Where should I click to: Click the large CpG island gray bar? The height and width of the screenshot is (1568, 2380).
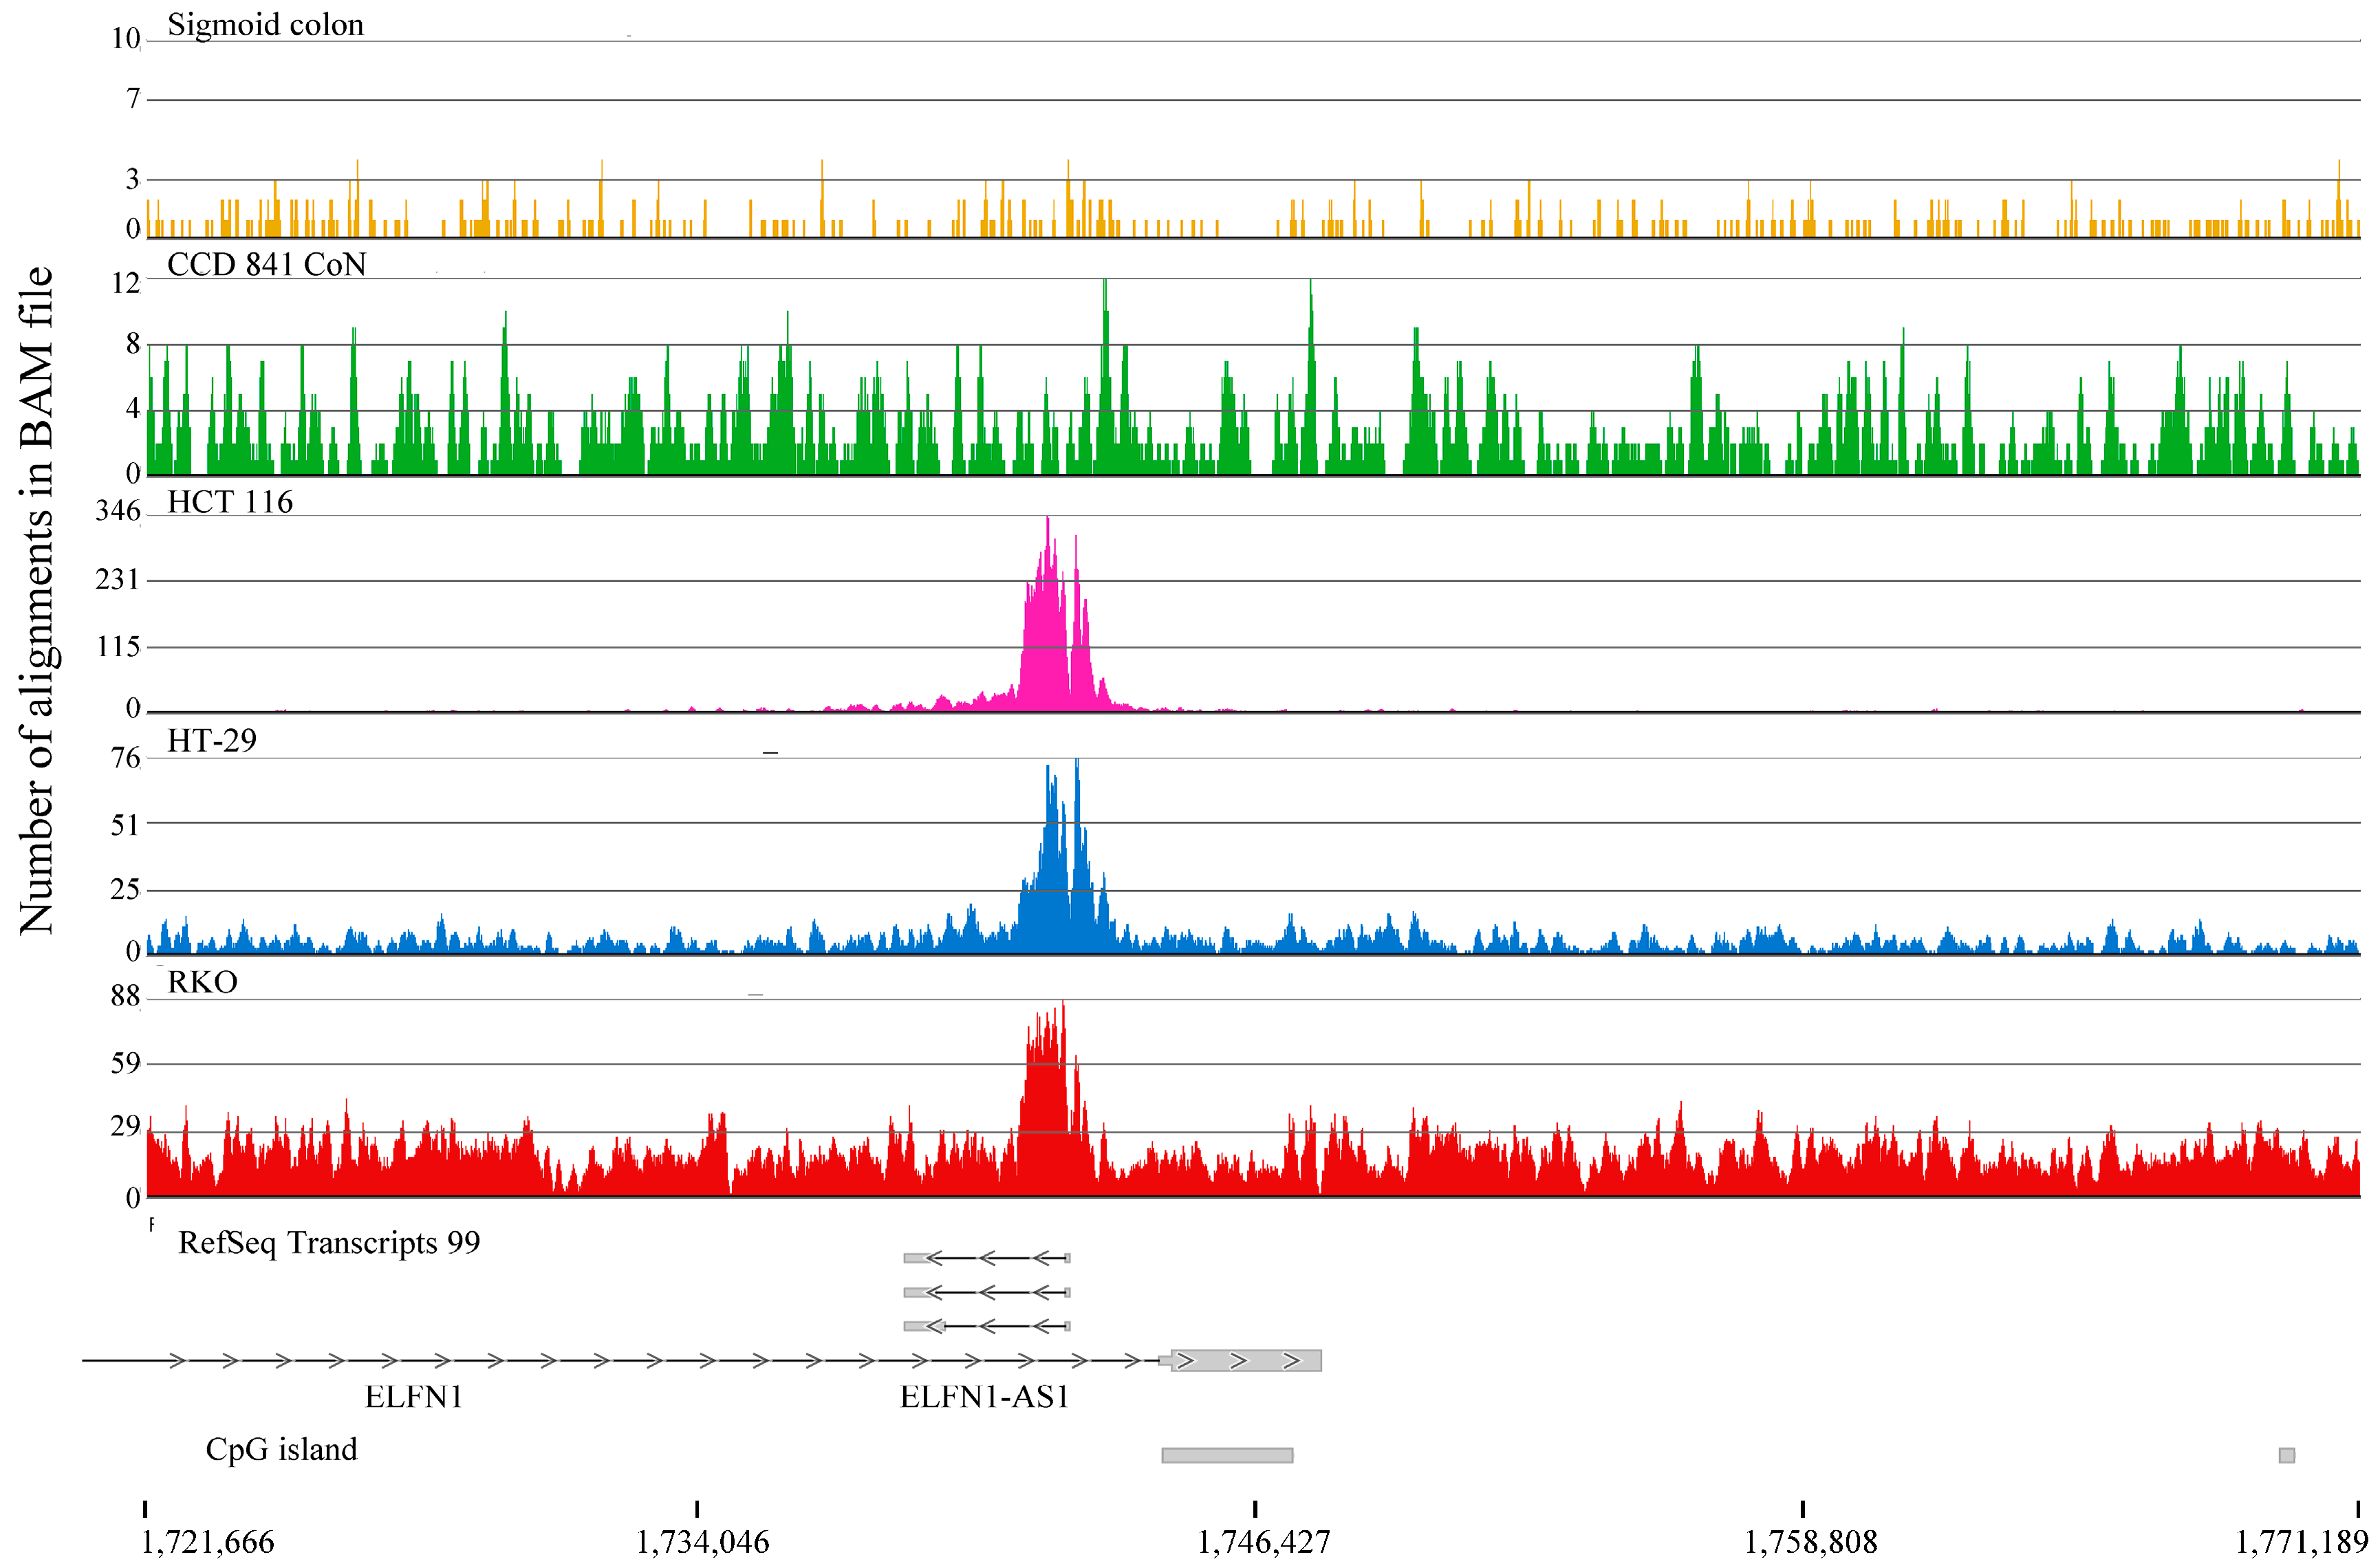[1227, 1455]
